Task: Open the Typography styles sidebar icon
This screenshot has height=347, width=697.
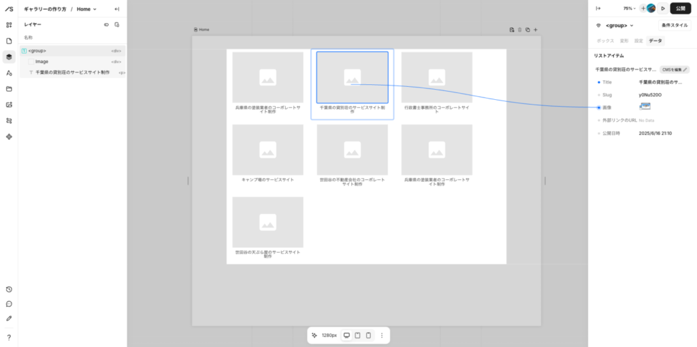Action: [9, 73]
